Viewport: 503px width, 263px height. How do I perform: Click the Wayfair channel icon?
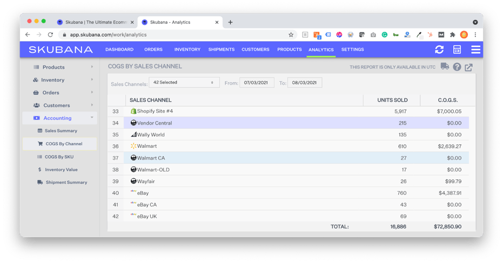pos(133,181)
